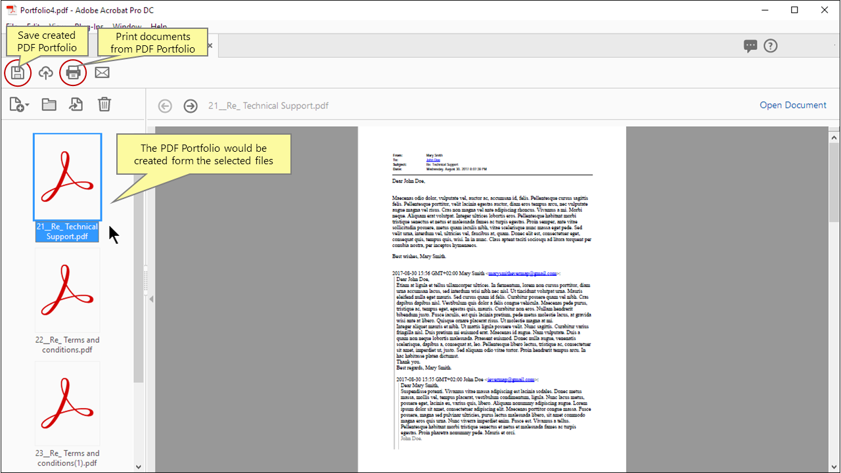
Task: Open the Help question mark icon
Action: click(x=770, y=45)
